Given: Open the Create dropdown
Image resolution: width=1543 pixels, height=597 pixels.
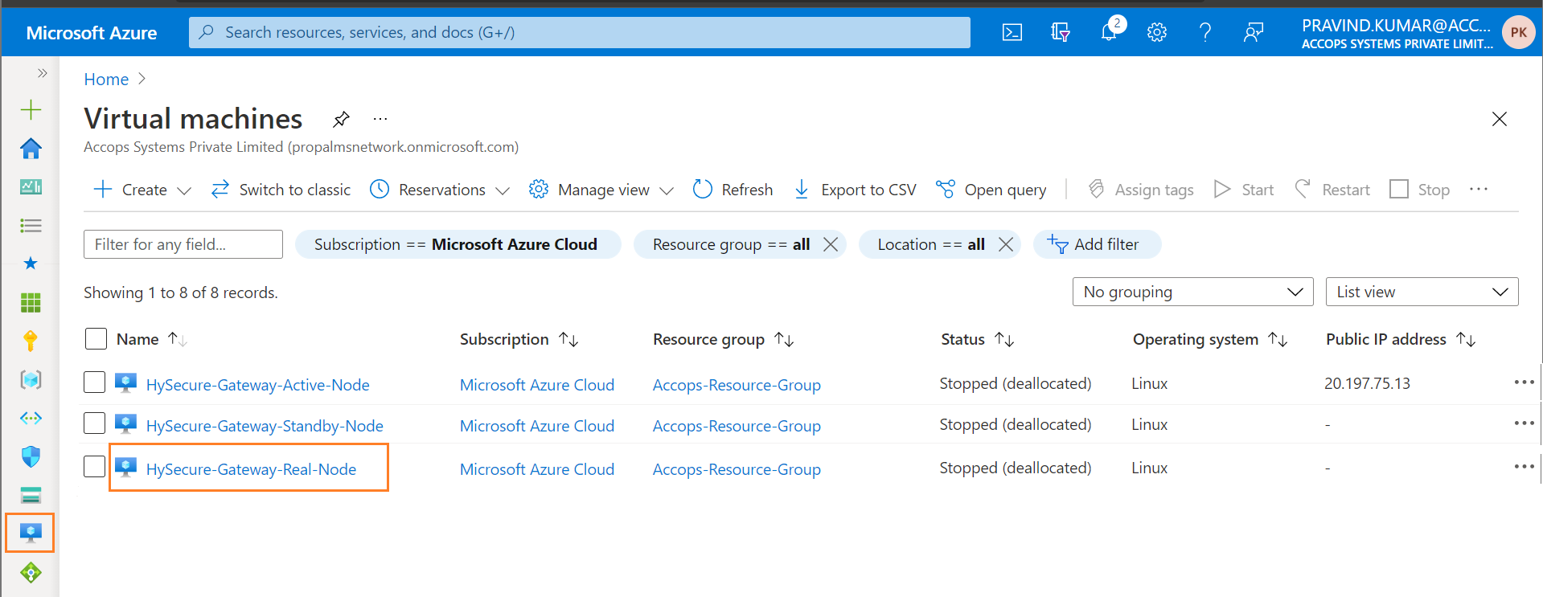Looking at the screenshot, I should [142, 190].
